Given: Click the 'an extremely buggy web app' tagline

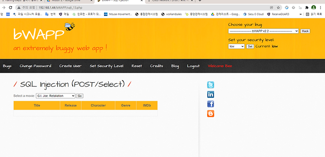Looking at the screenshot, I should coord(60,48).
